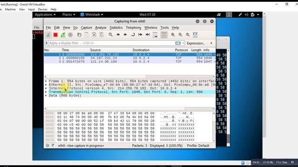Screen dimensions: 298x167
Task: Reset text to normal size icon
Action: click(188, 35)
